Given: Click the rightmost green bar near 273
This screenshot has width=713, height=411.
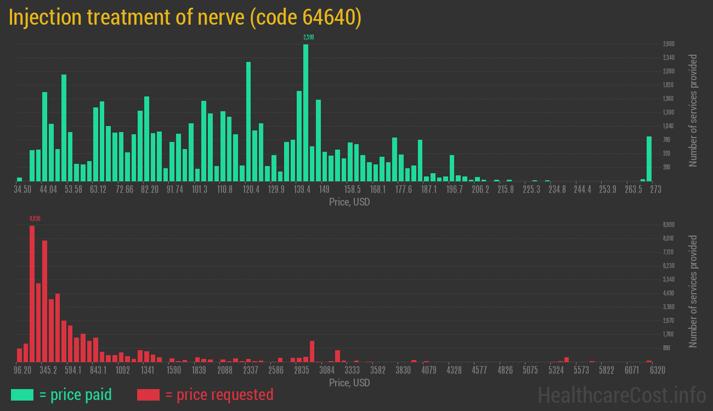Looking at the screenshot, I should pyautogui.click(x=649, y=159).
